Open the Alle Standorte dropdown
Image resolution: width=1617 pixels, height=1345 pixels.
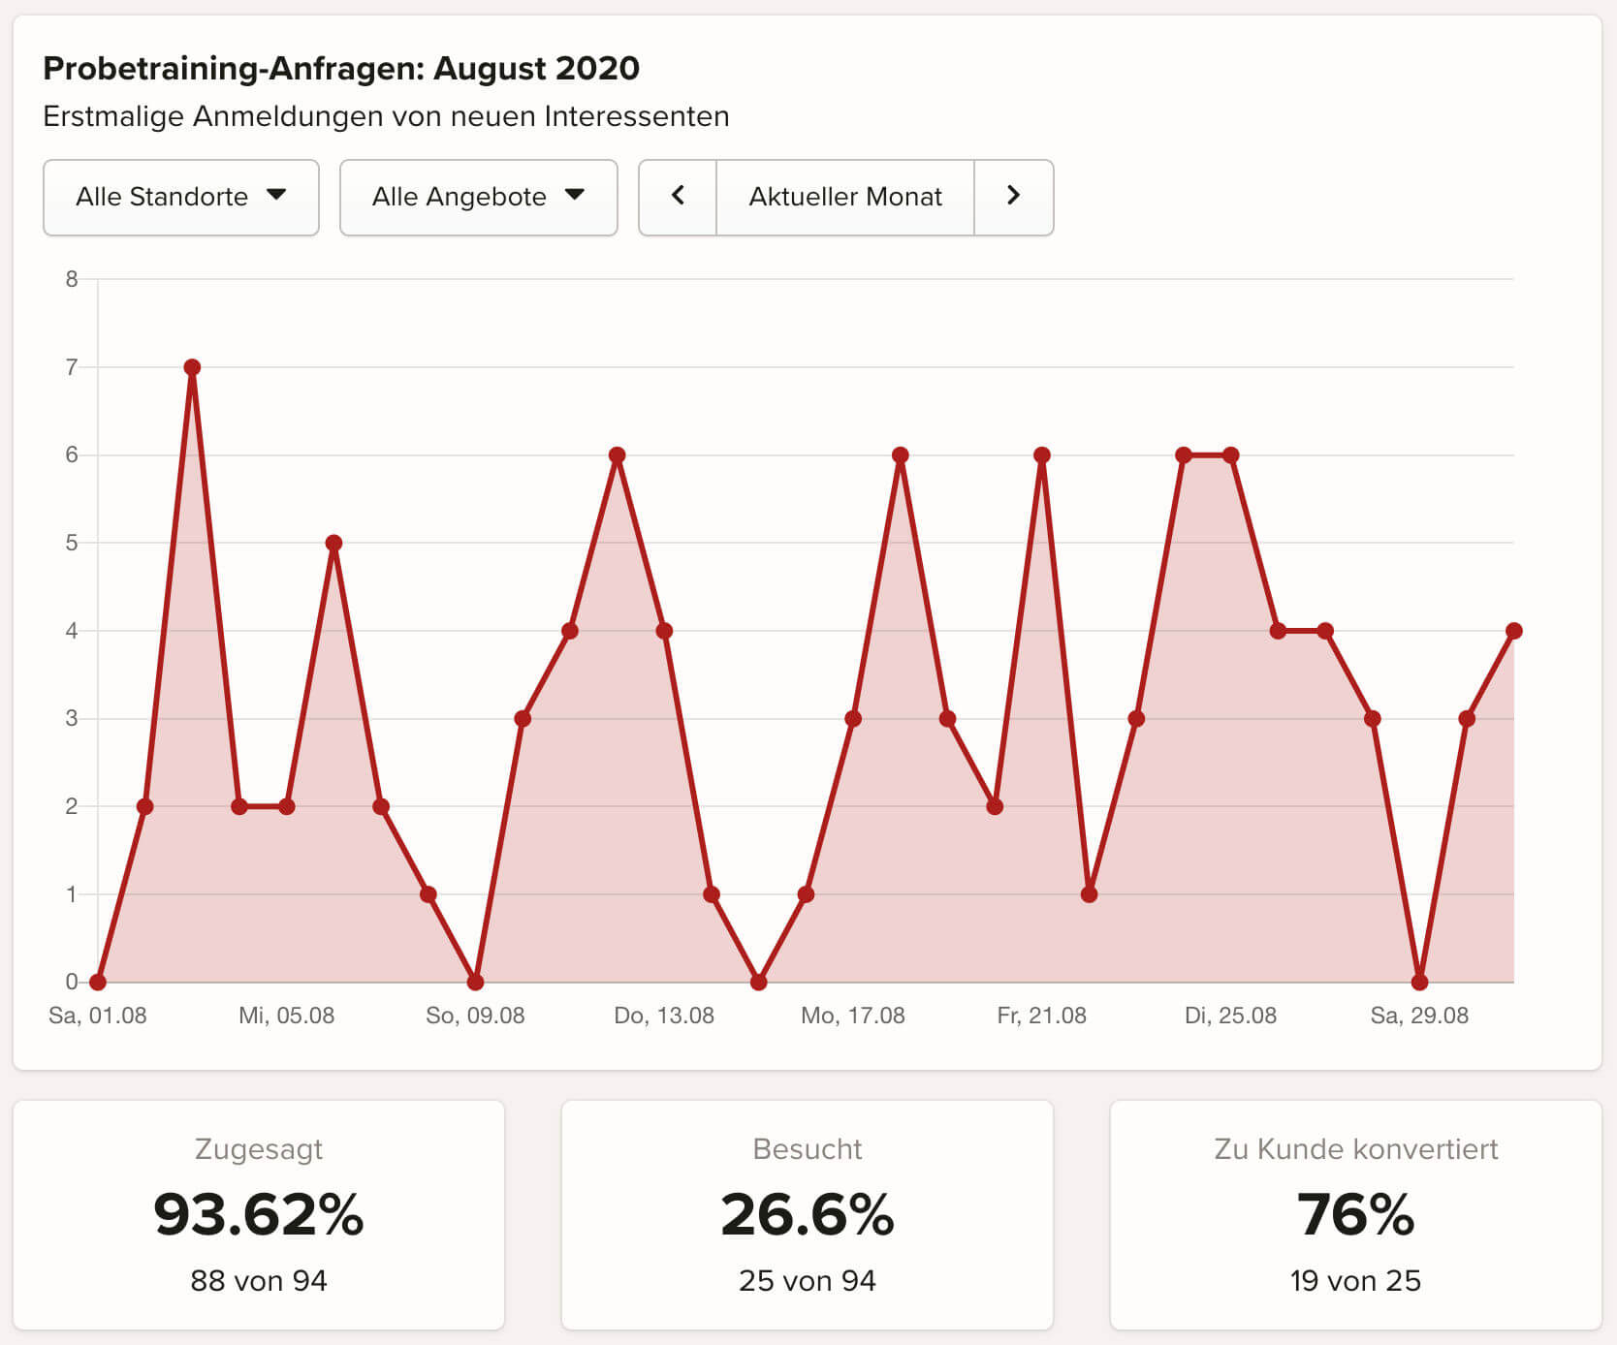tap(181, 198)
